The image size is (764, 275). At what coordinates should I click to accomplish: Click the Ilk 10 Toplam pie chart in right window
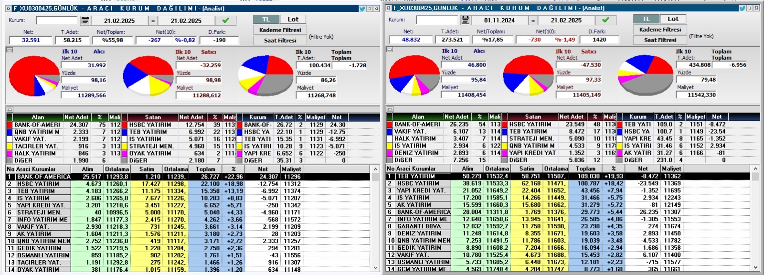646,76
